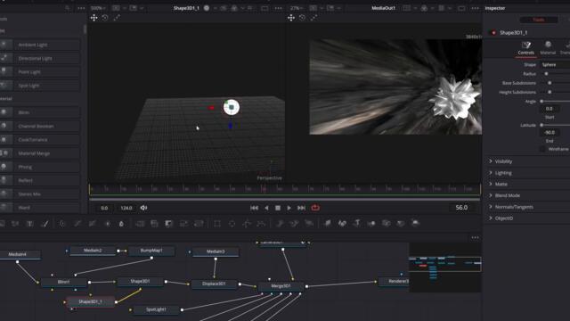The height and width of the screenshot is (321, 570).
Task: Mute audio with the speaker icon
Action: click(144, 208)
